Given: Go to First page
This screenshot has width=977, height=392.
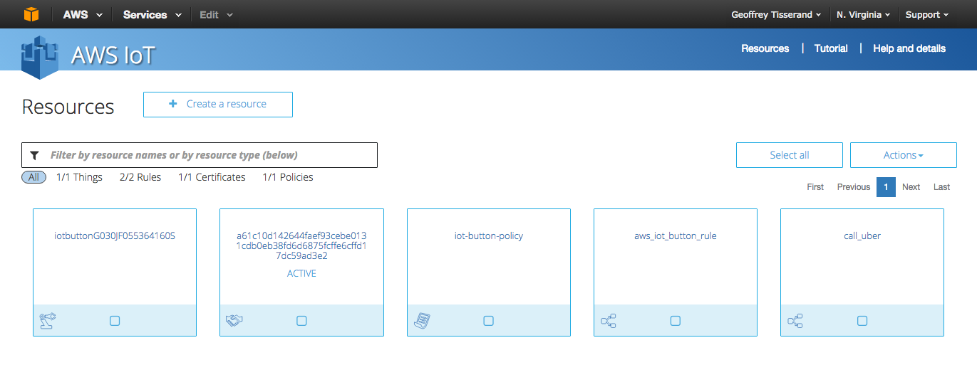Looking at the screenshot, I should click(x=815, y=187).
